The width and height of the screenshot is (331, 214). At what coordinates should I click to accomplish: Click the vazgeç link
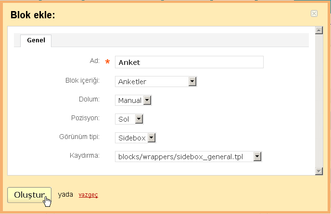click(x=88, y=195)
